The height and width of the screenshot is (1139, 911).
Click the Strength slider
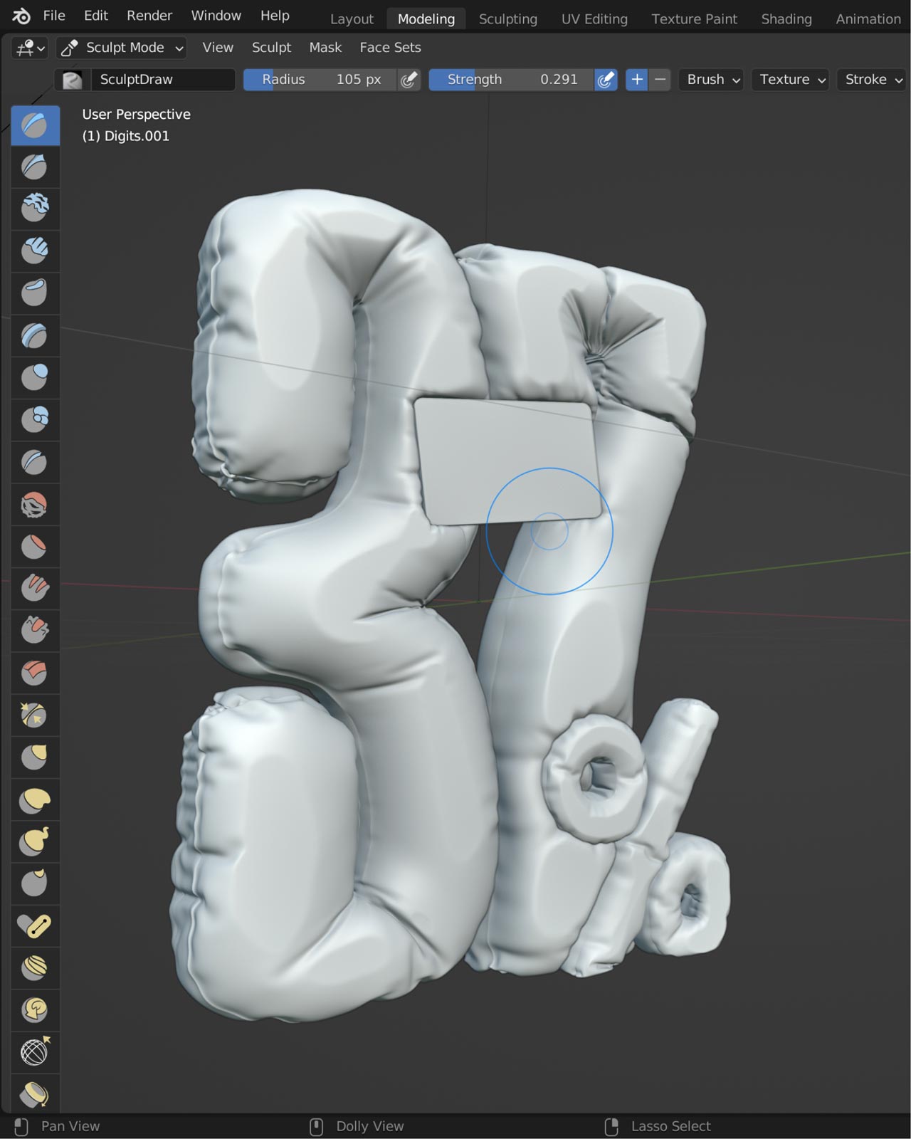click(511, 80)
